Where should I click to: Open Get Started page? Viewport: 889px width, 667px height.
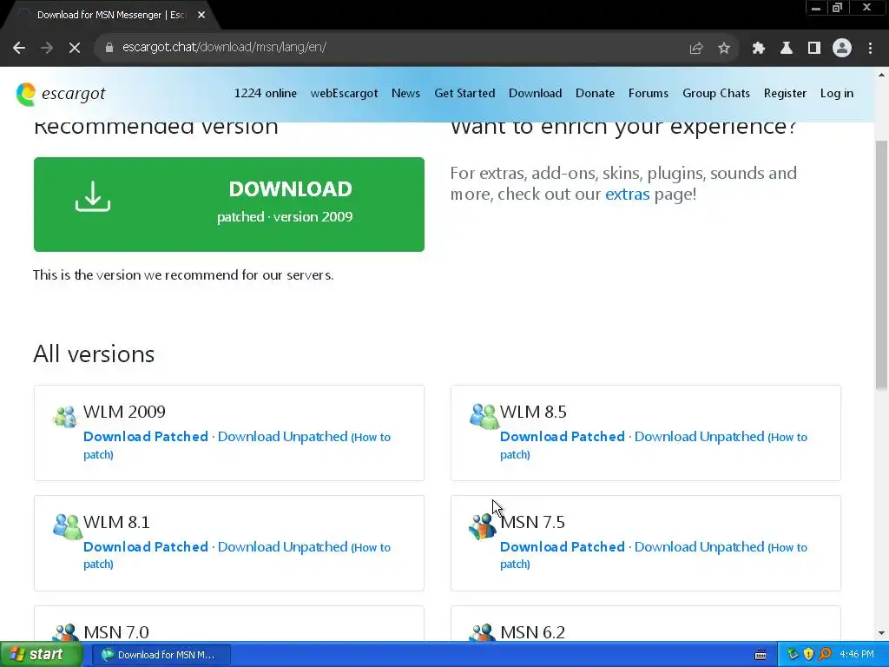464,94
